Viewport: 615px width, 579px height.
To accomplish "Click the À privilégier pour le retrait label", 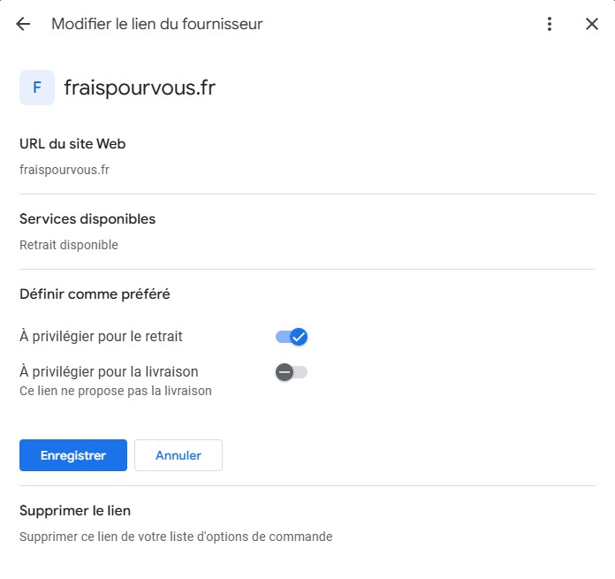I will pos(101,336).
